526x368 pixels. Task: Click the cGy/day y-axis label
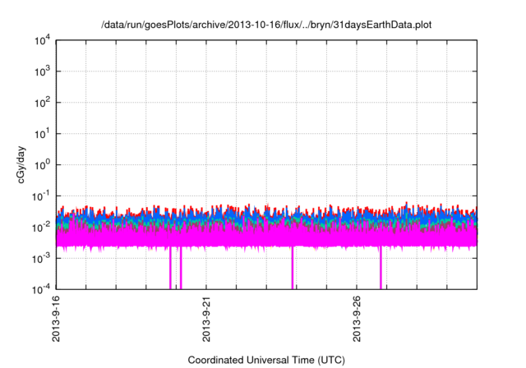[21, 164]
